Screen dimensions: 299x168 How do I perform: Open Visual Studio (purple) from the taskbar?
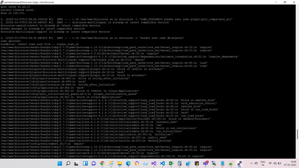pos(154,163)
